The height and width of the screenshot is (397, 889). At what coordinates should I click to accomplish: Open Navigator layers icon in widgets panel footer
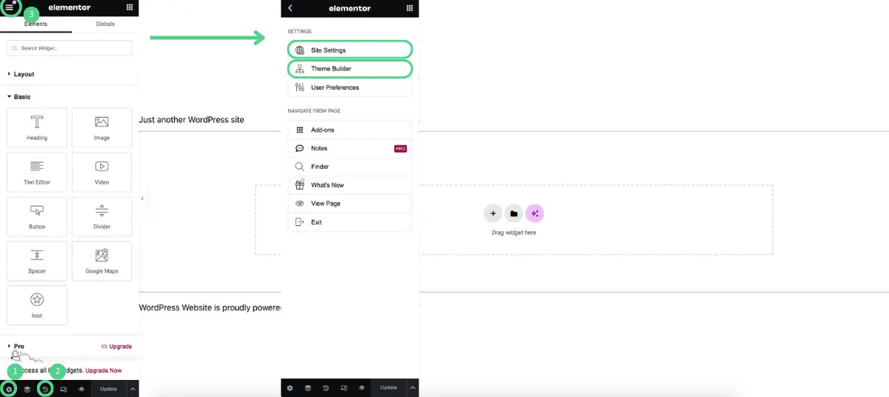[x=27, y=389]
